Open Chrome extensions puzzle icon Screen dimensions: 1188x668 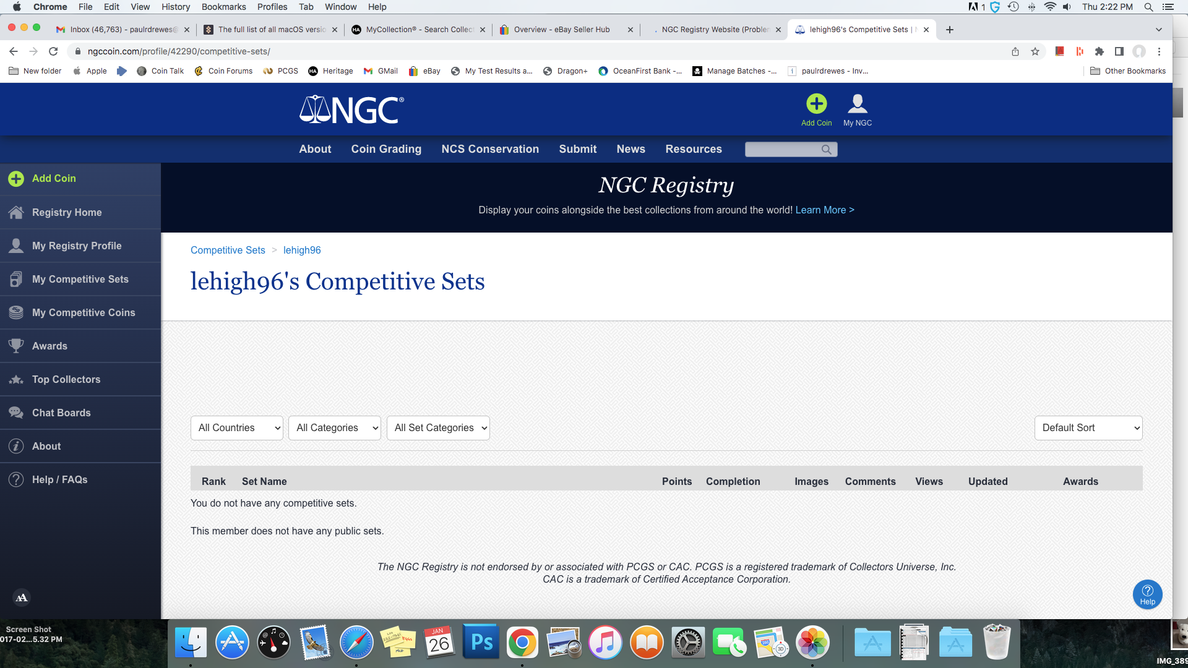pyautogui.click(x=1100, y=51)
